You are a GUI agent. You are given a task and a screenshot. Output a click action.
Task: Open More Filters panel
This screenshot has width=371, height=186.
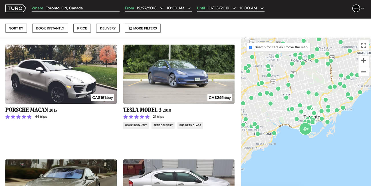coord(143,28)
